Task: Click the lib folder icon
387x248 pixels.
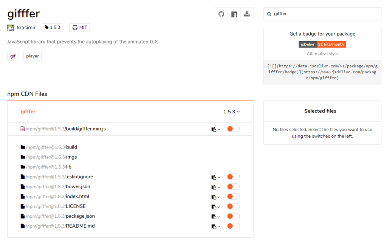Action: [23, 167]
